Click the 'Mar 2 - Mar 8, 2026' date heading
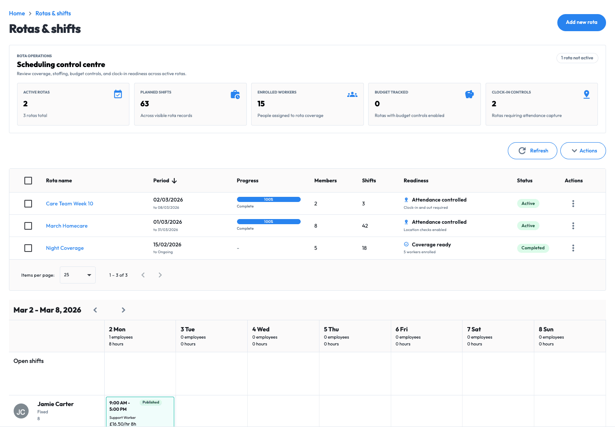Screen dimensions: 615x427 [x=47, y=310]
